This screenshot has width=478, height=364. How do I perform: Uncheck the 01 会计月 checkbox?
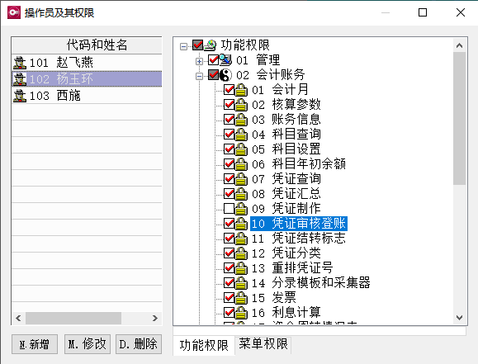click(229, 90)
